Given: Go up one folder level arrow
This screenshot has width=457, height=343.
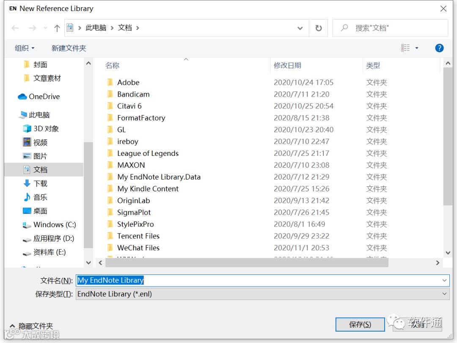Looking at the screenshot, I should click(x=57, y=28).
